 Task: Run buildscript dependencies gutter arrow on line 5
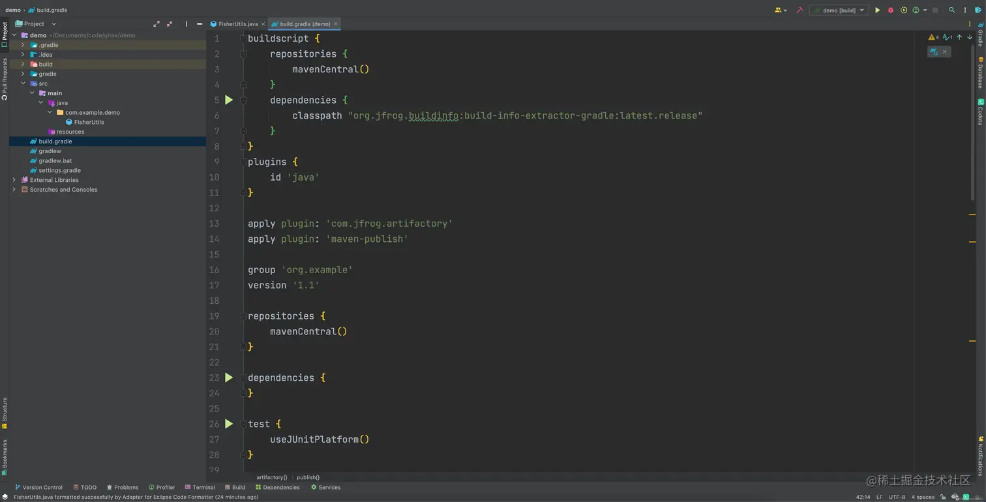point(229,100)
